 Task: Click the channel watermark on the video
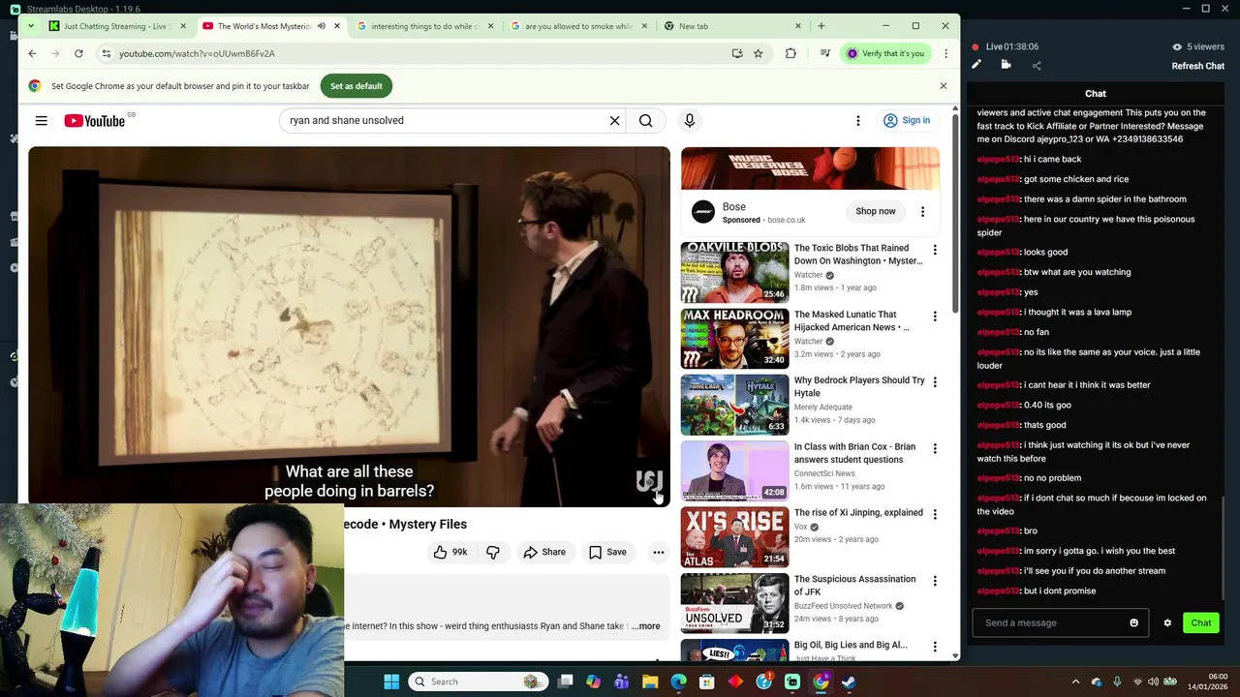click(648, 481)
